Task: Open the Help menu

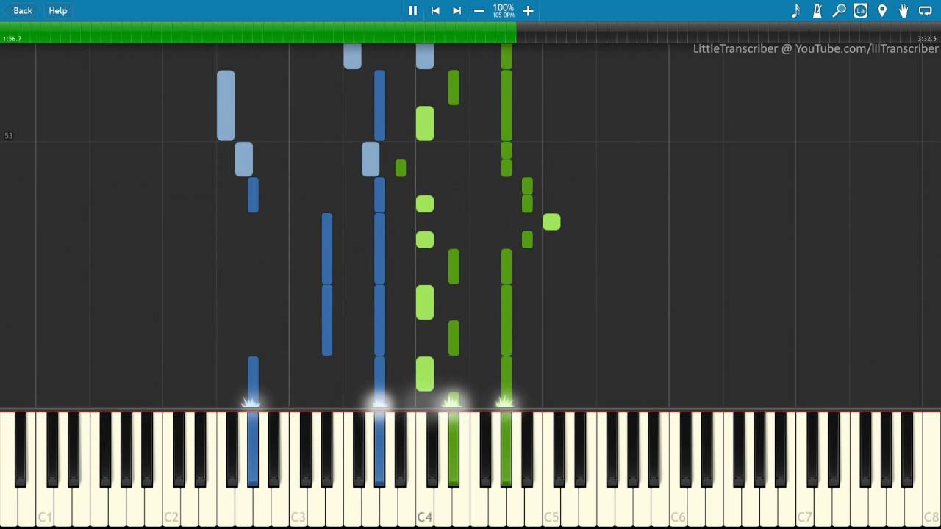Action: 58,10
